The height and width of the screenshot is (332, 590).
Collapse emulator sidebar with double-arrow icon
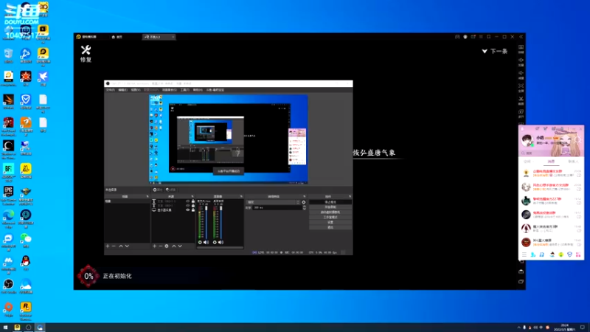521,37
